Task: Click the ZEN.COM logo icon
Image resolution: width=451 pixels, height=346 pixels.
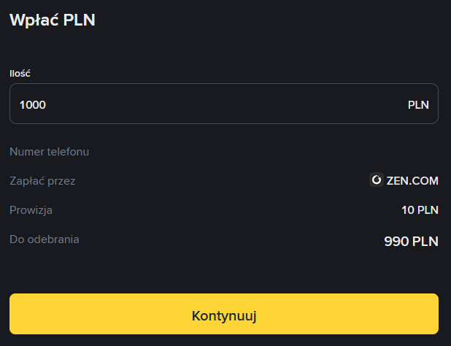Action: click(377, 180)
